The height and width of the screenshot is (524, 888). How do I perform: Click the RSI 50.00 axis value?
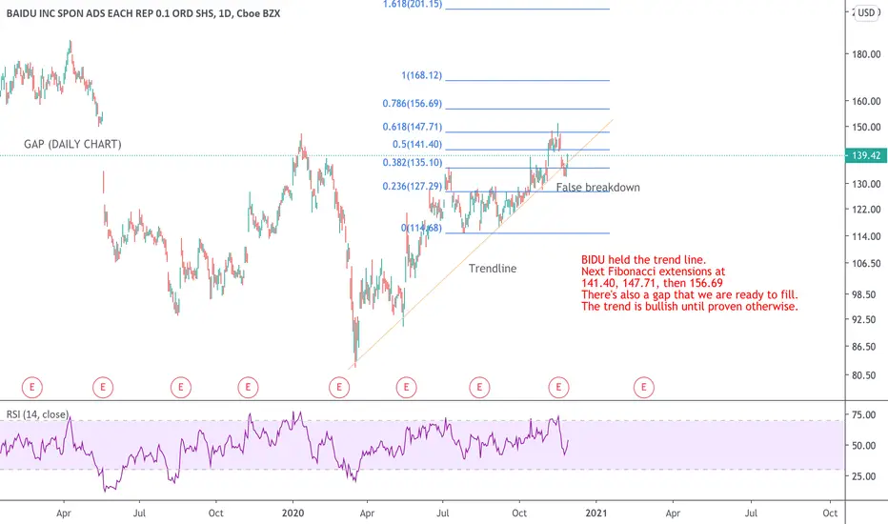[x=864, y=446]
